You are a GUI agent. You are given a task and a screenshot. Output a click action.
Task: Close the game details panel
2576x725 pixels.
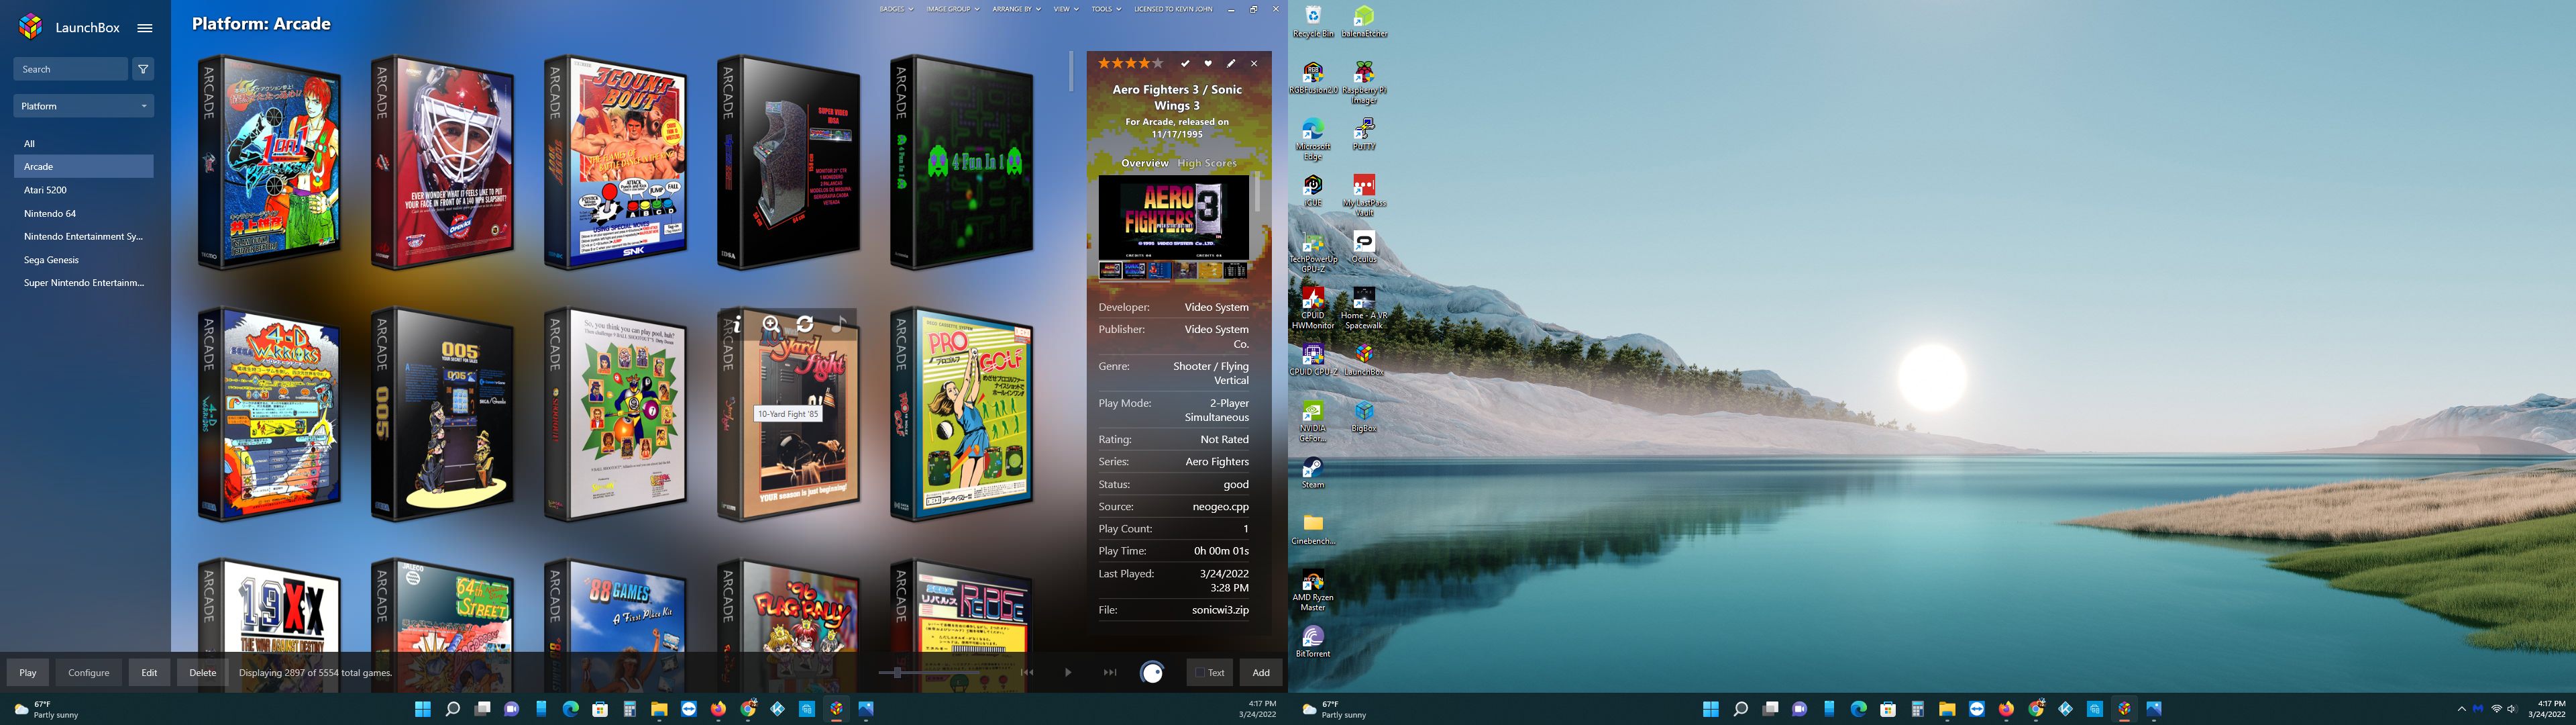click(x=1254, y=63)
